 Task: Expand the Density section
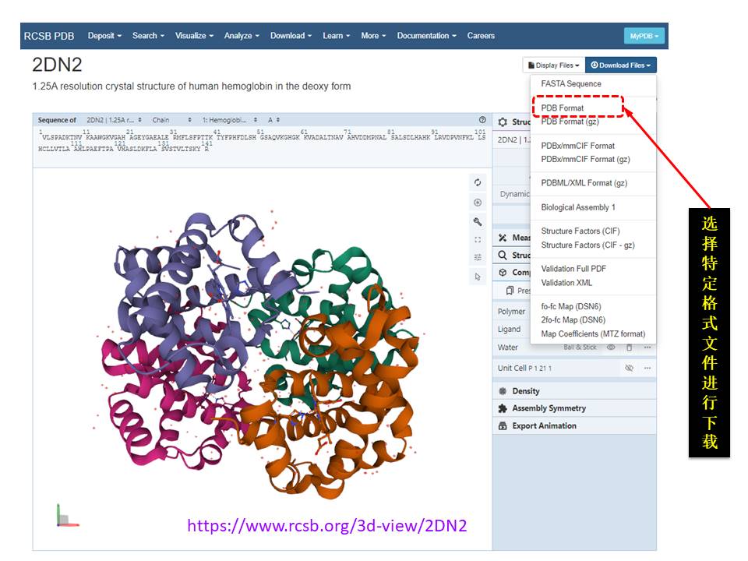[x=526, y=391]
